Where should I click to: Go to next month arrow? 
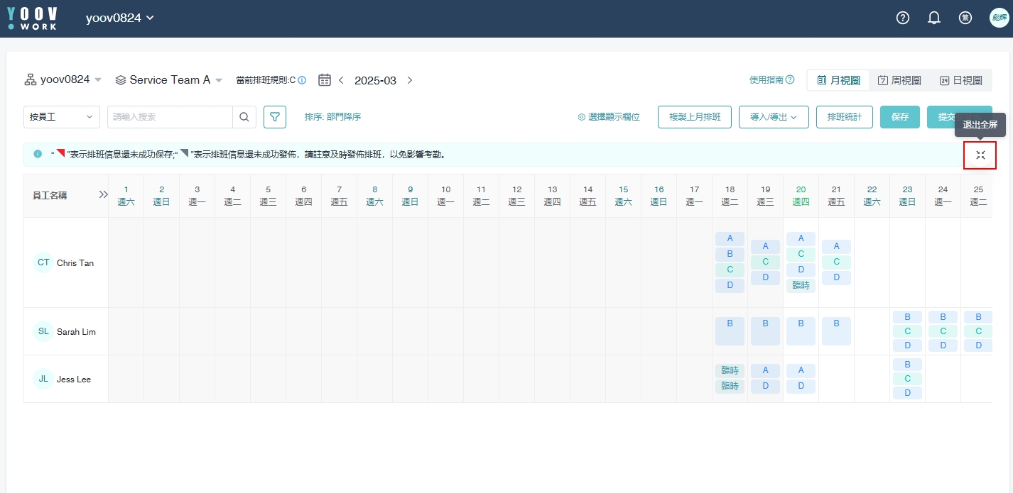tap(410, 80)
